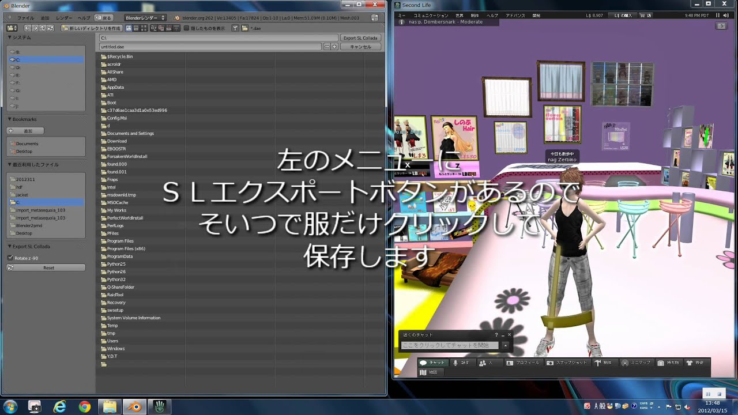
Task: Create a new directory in Blender
Action: pyautogui.click(x=92, y=28)
